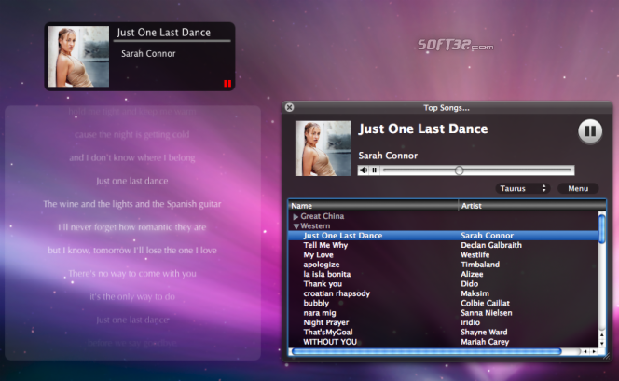Click the red pause icon in mini player
This screenshot has width=619, height=381.
coord(227,84)
